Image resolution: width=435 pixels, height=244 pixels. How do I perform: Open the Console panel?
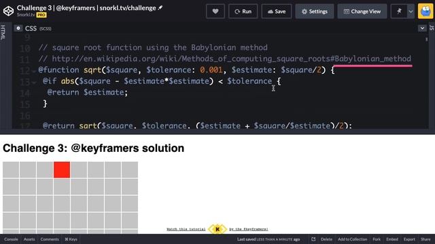(11, 239)
